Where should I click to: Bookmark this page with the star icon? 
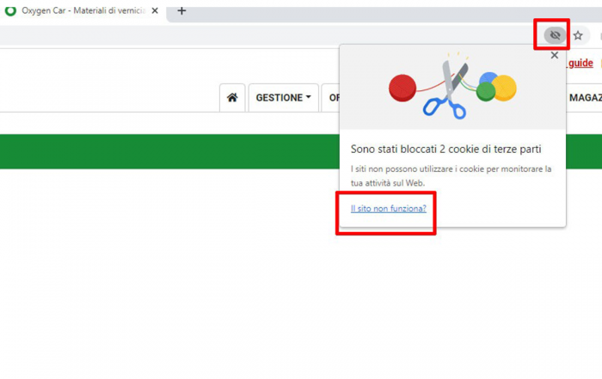[578, 35]
